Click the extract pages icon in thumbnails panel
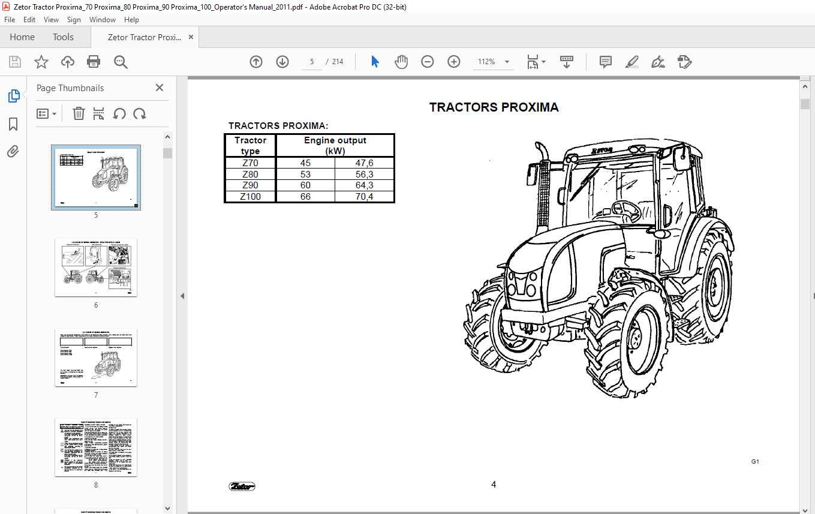This screenshot has height=514, width=815. click(99, 113)
